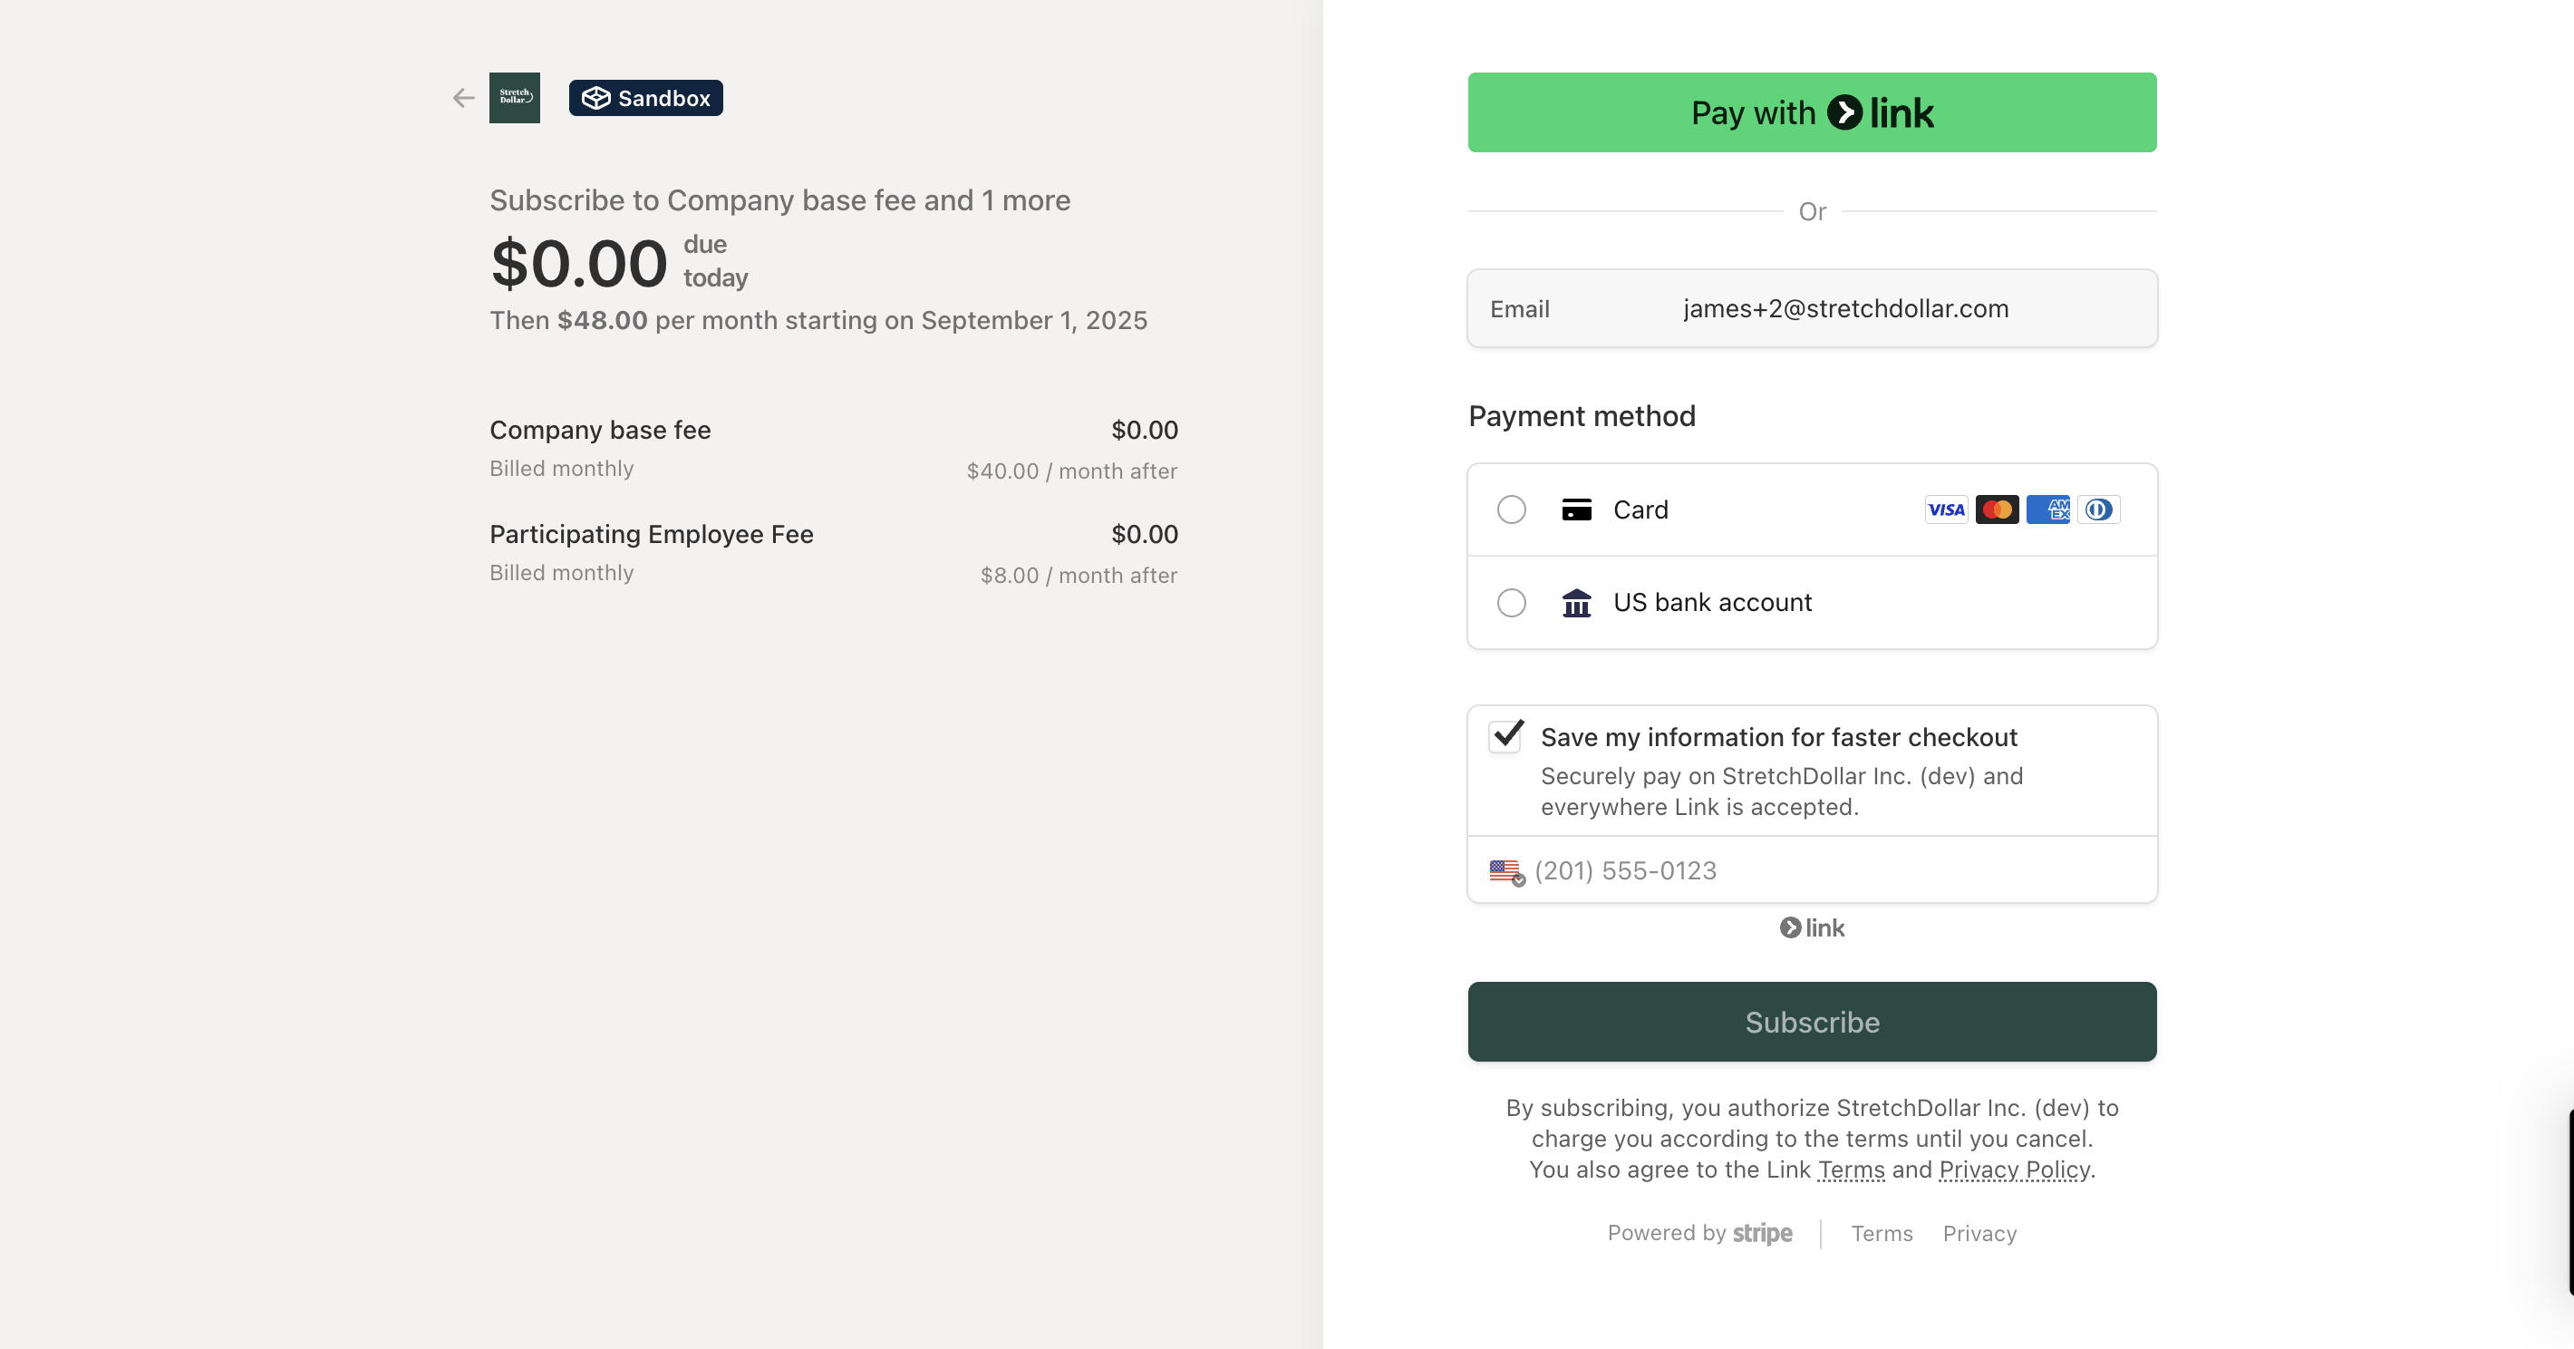Click the bank building icon

coord(1576,603)
